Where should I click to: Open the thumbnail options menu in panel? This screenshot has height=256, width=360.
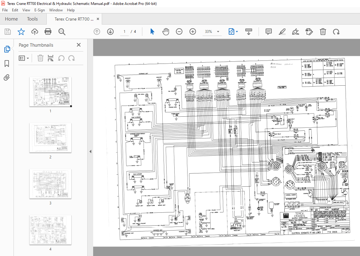24,58
